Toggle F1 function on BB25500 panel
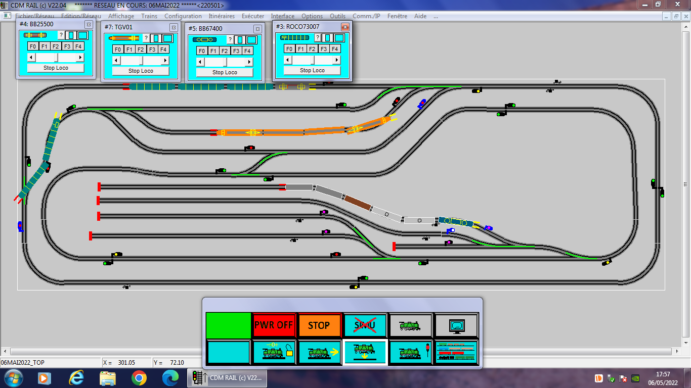 [45, 46]
